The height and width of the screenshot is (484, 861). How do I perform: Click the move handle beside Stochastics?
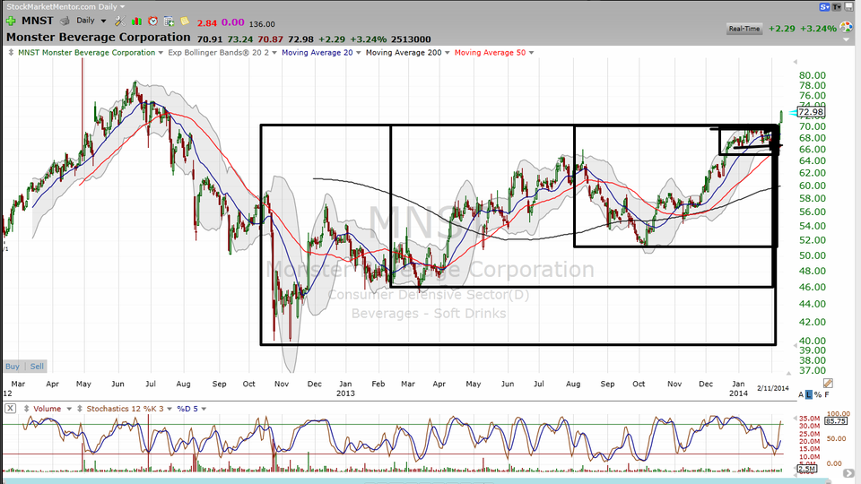click(80, 409)
